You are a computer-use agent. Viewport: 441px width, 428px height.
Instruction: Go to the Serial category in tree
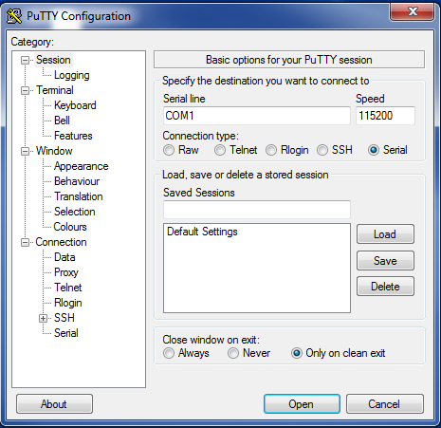(x=66, y=333)
